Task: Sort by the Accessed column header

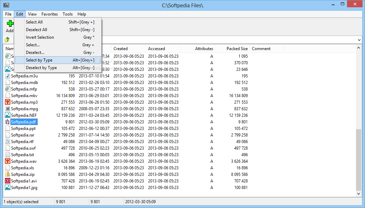Action: [x=163, y=49]
